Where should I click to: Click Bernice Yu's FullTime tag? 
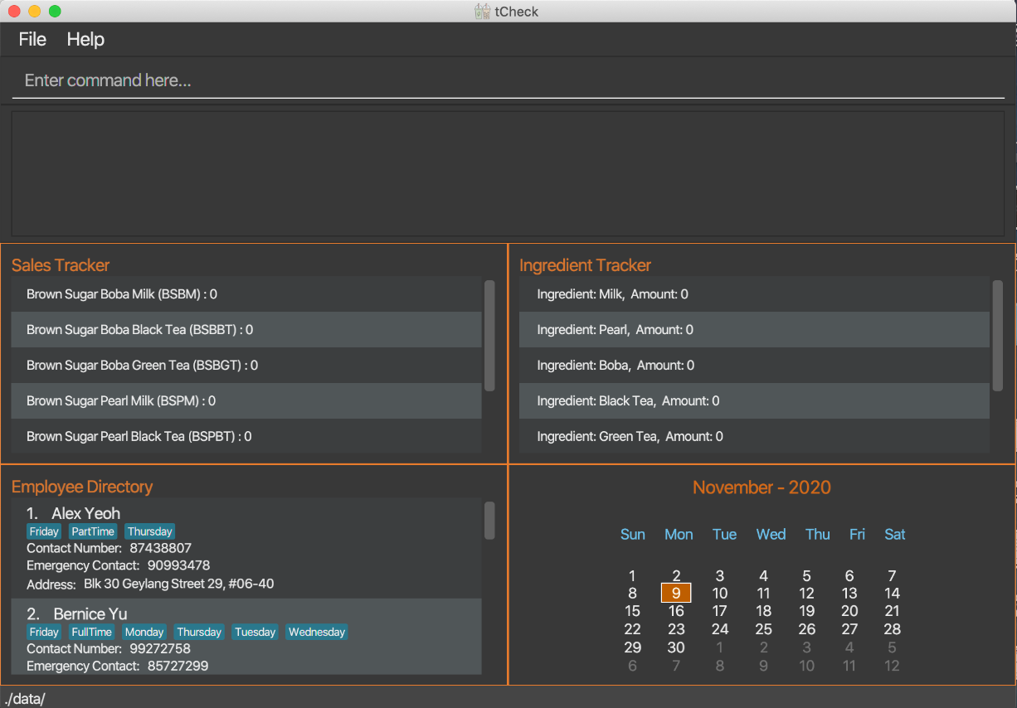[92, 632]
